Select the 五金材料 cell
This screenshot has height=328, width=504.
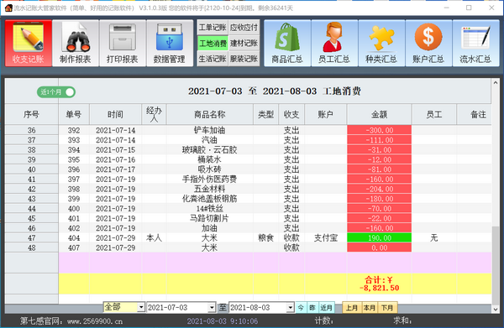pos(210,189)
